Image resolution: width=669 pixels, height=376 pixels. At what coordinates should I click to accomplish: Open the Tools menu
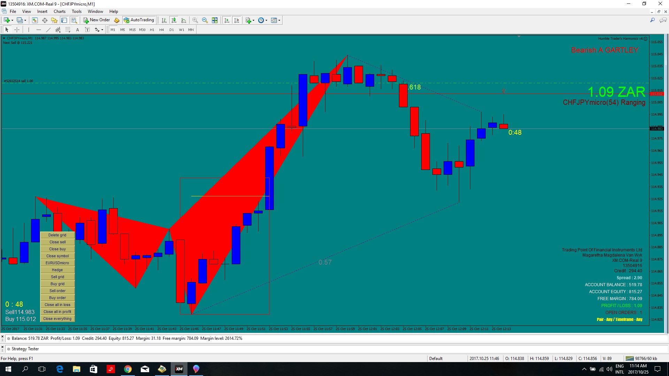pos(77,11)
